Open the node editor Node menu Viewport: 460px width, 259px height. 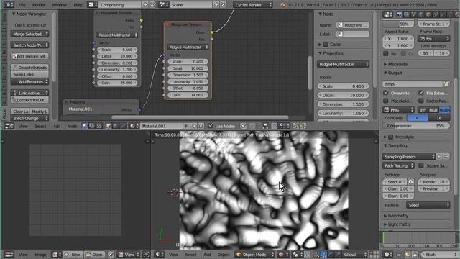[x=72, y=126]
